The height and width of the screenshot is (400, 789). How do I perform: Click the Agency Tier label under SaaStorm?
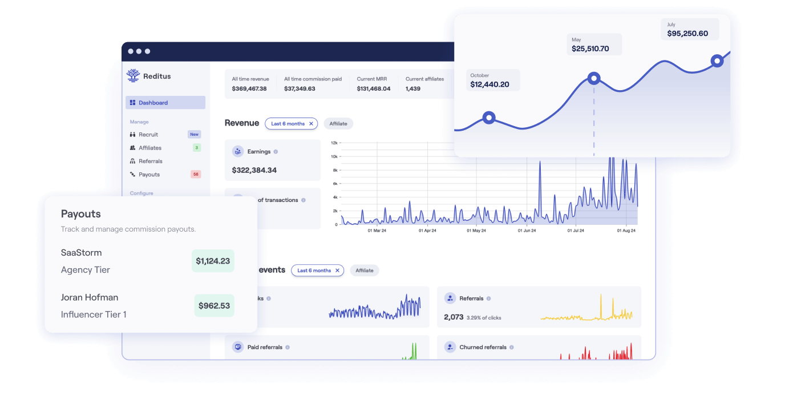click(86, 270)
